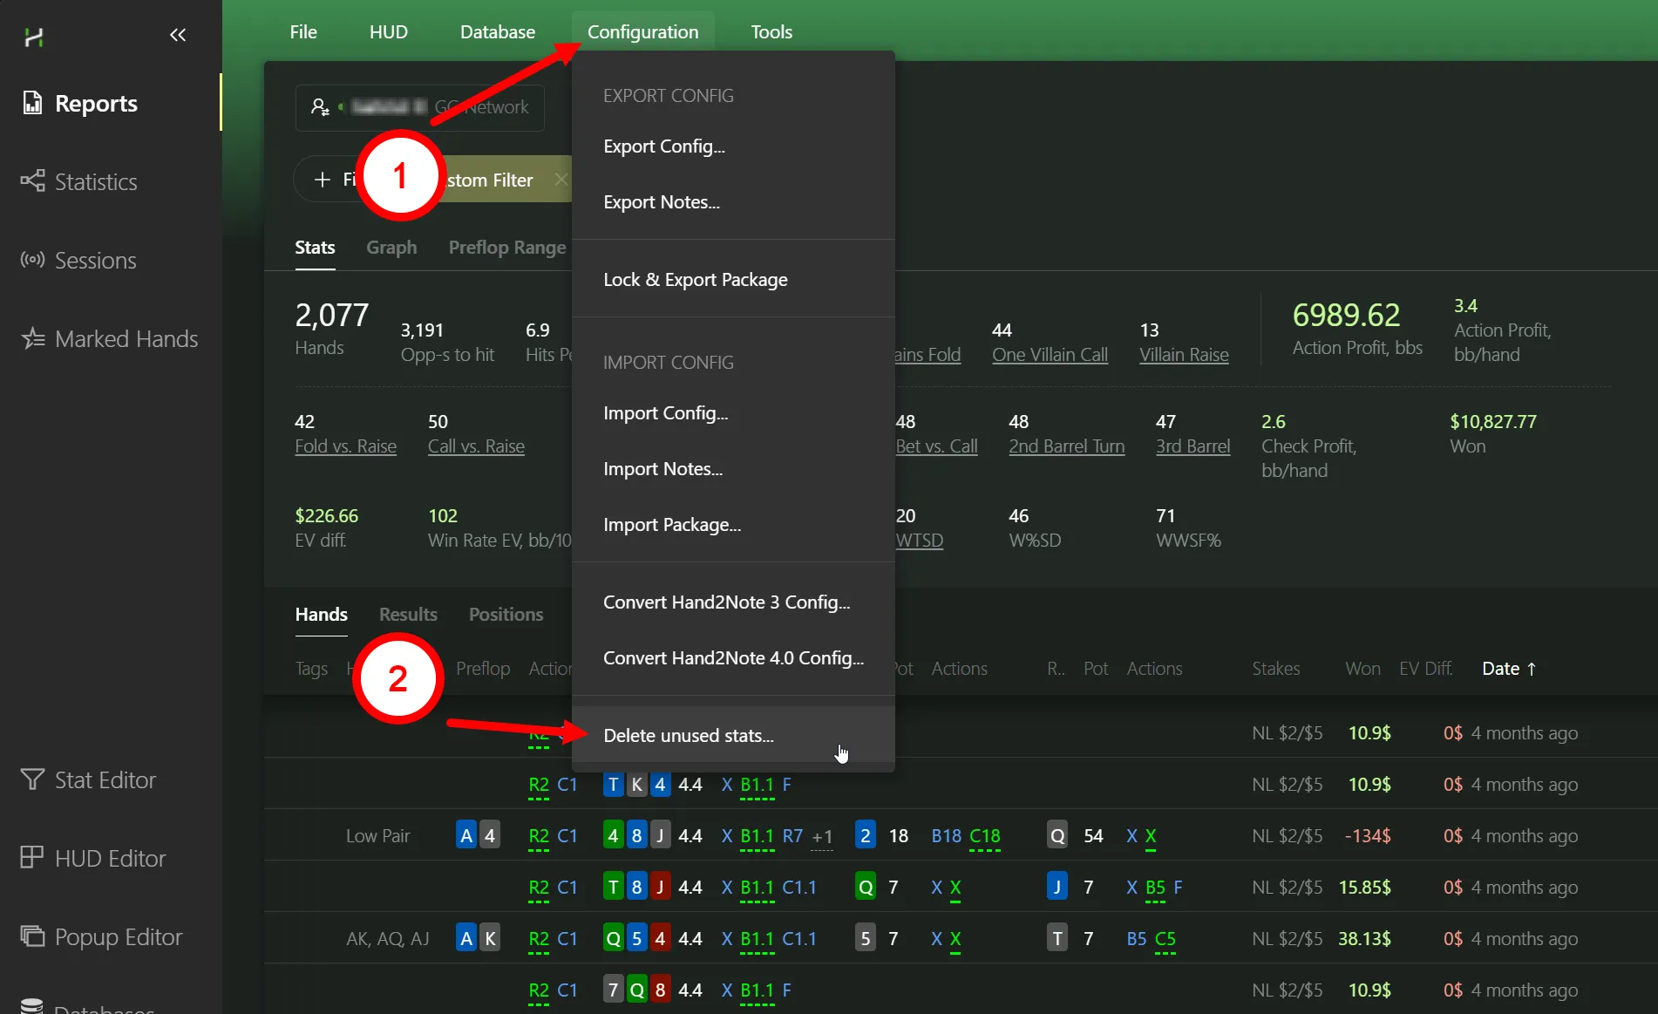The image size is (1658, 1014).
Task: Switch to the Graph tab
Action: (x=391, y=248)
